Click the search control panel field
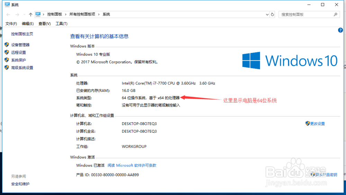The width and height of the screenshot is (346, 195). (309, 15)
